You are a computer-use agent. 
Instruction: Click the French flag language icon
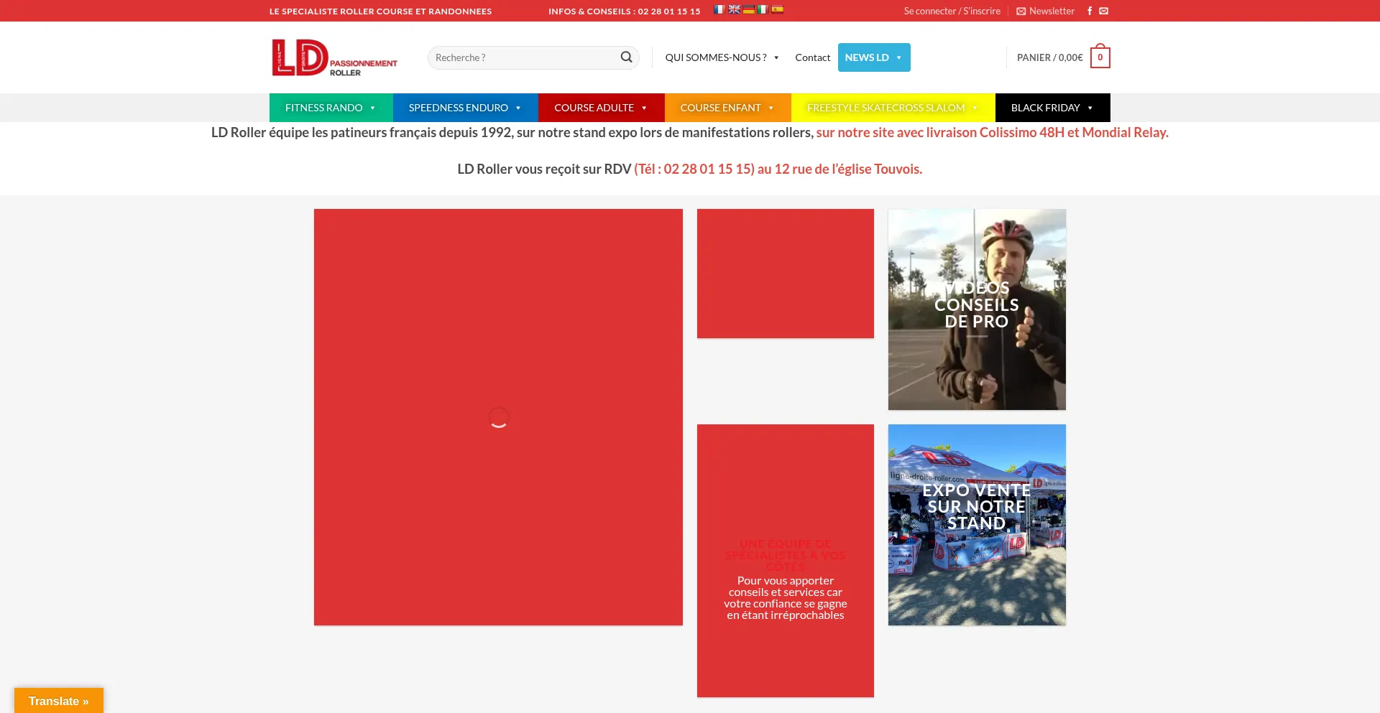[x=719, y=9]
